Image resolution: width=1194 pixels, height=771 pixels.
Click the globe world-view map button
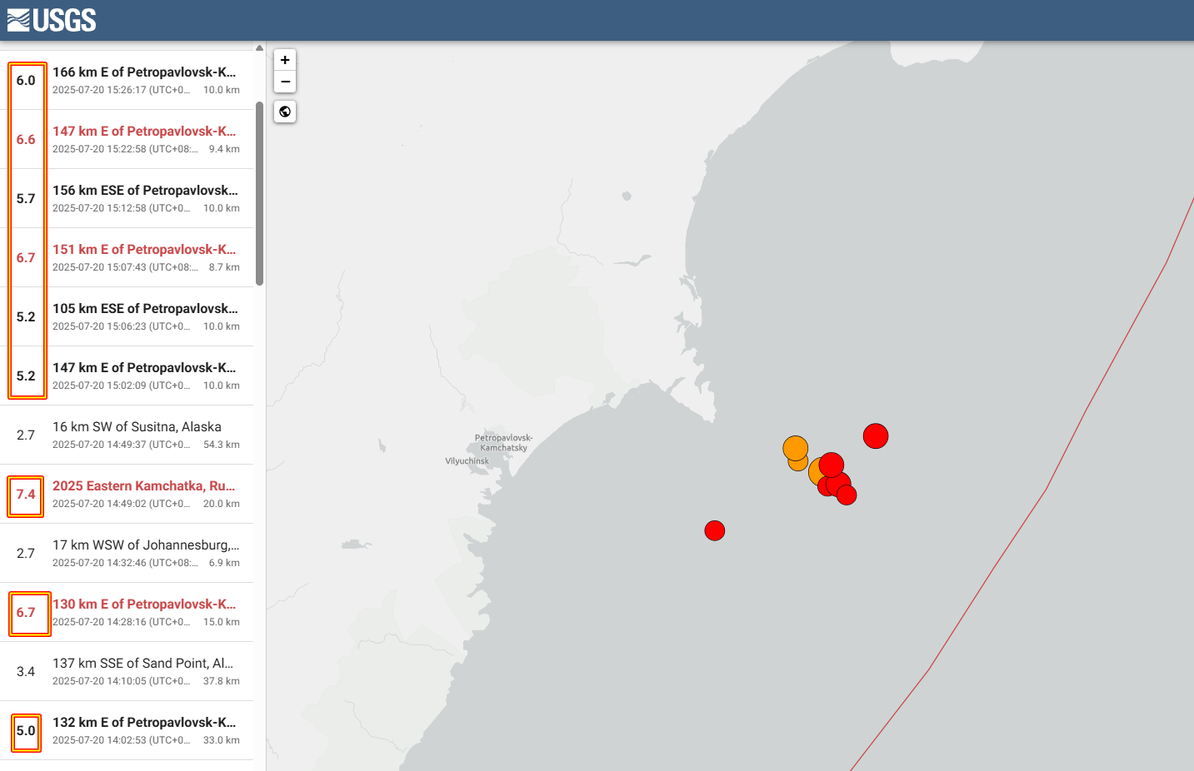pyautogui.click(x=285, y=112)
